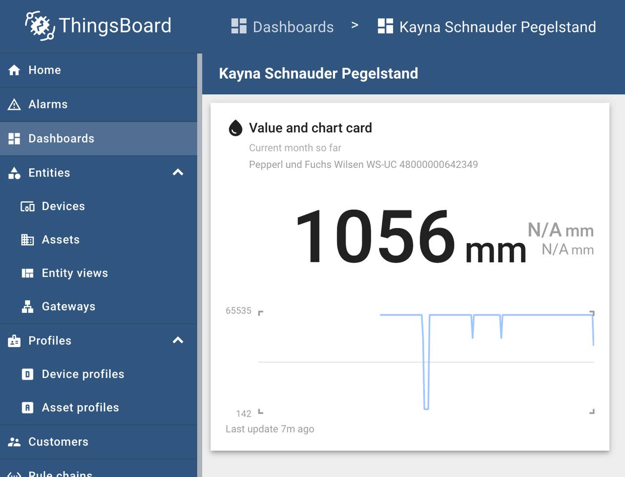The image size is (625, 477).
Task: Click the Assets building icon
Action: tap(27, 240)
